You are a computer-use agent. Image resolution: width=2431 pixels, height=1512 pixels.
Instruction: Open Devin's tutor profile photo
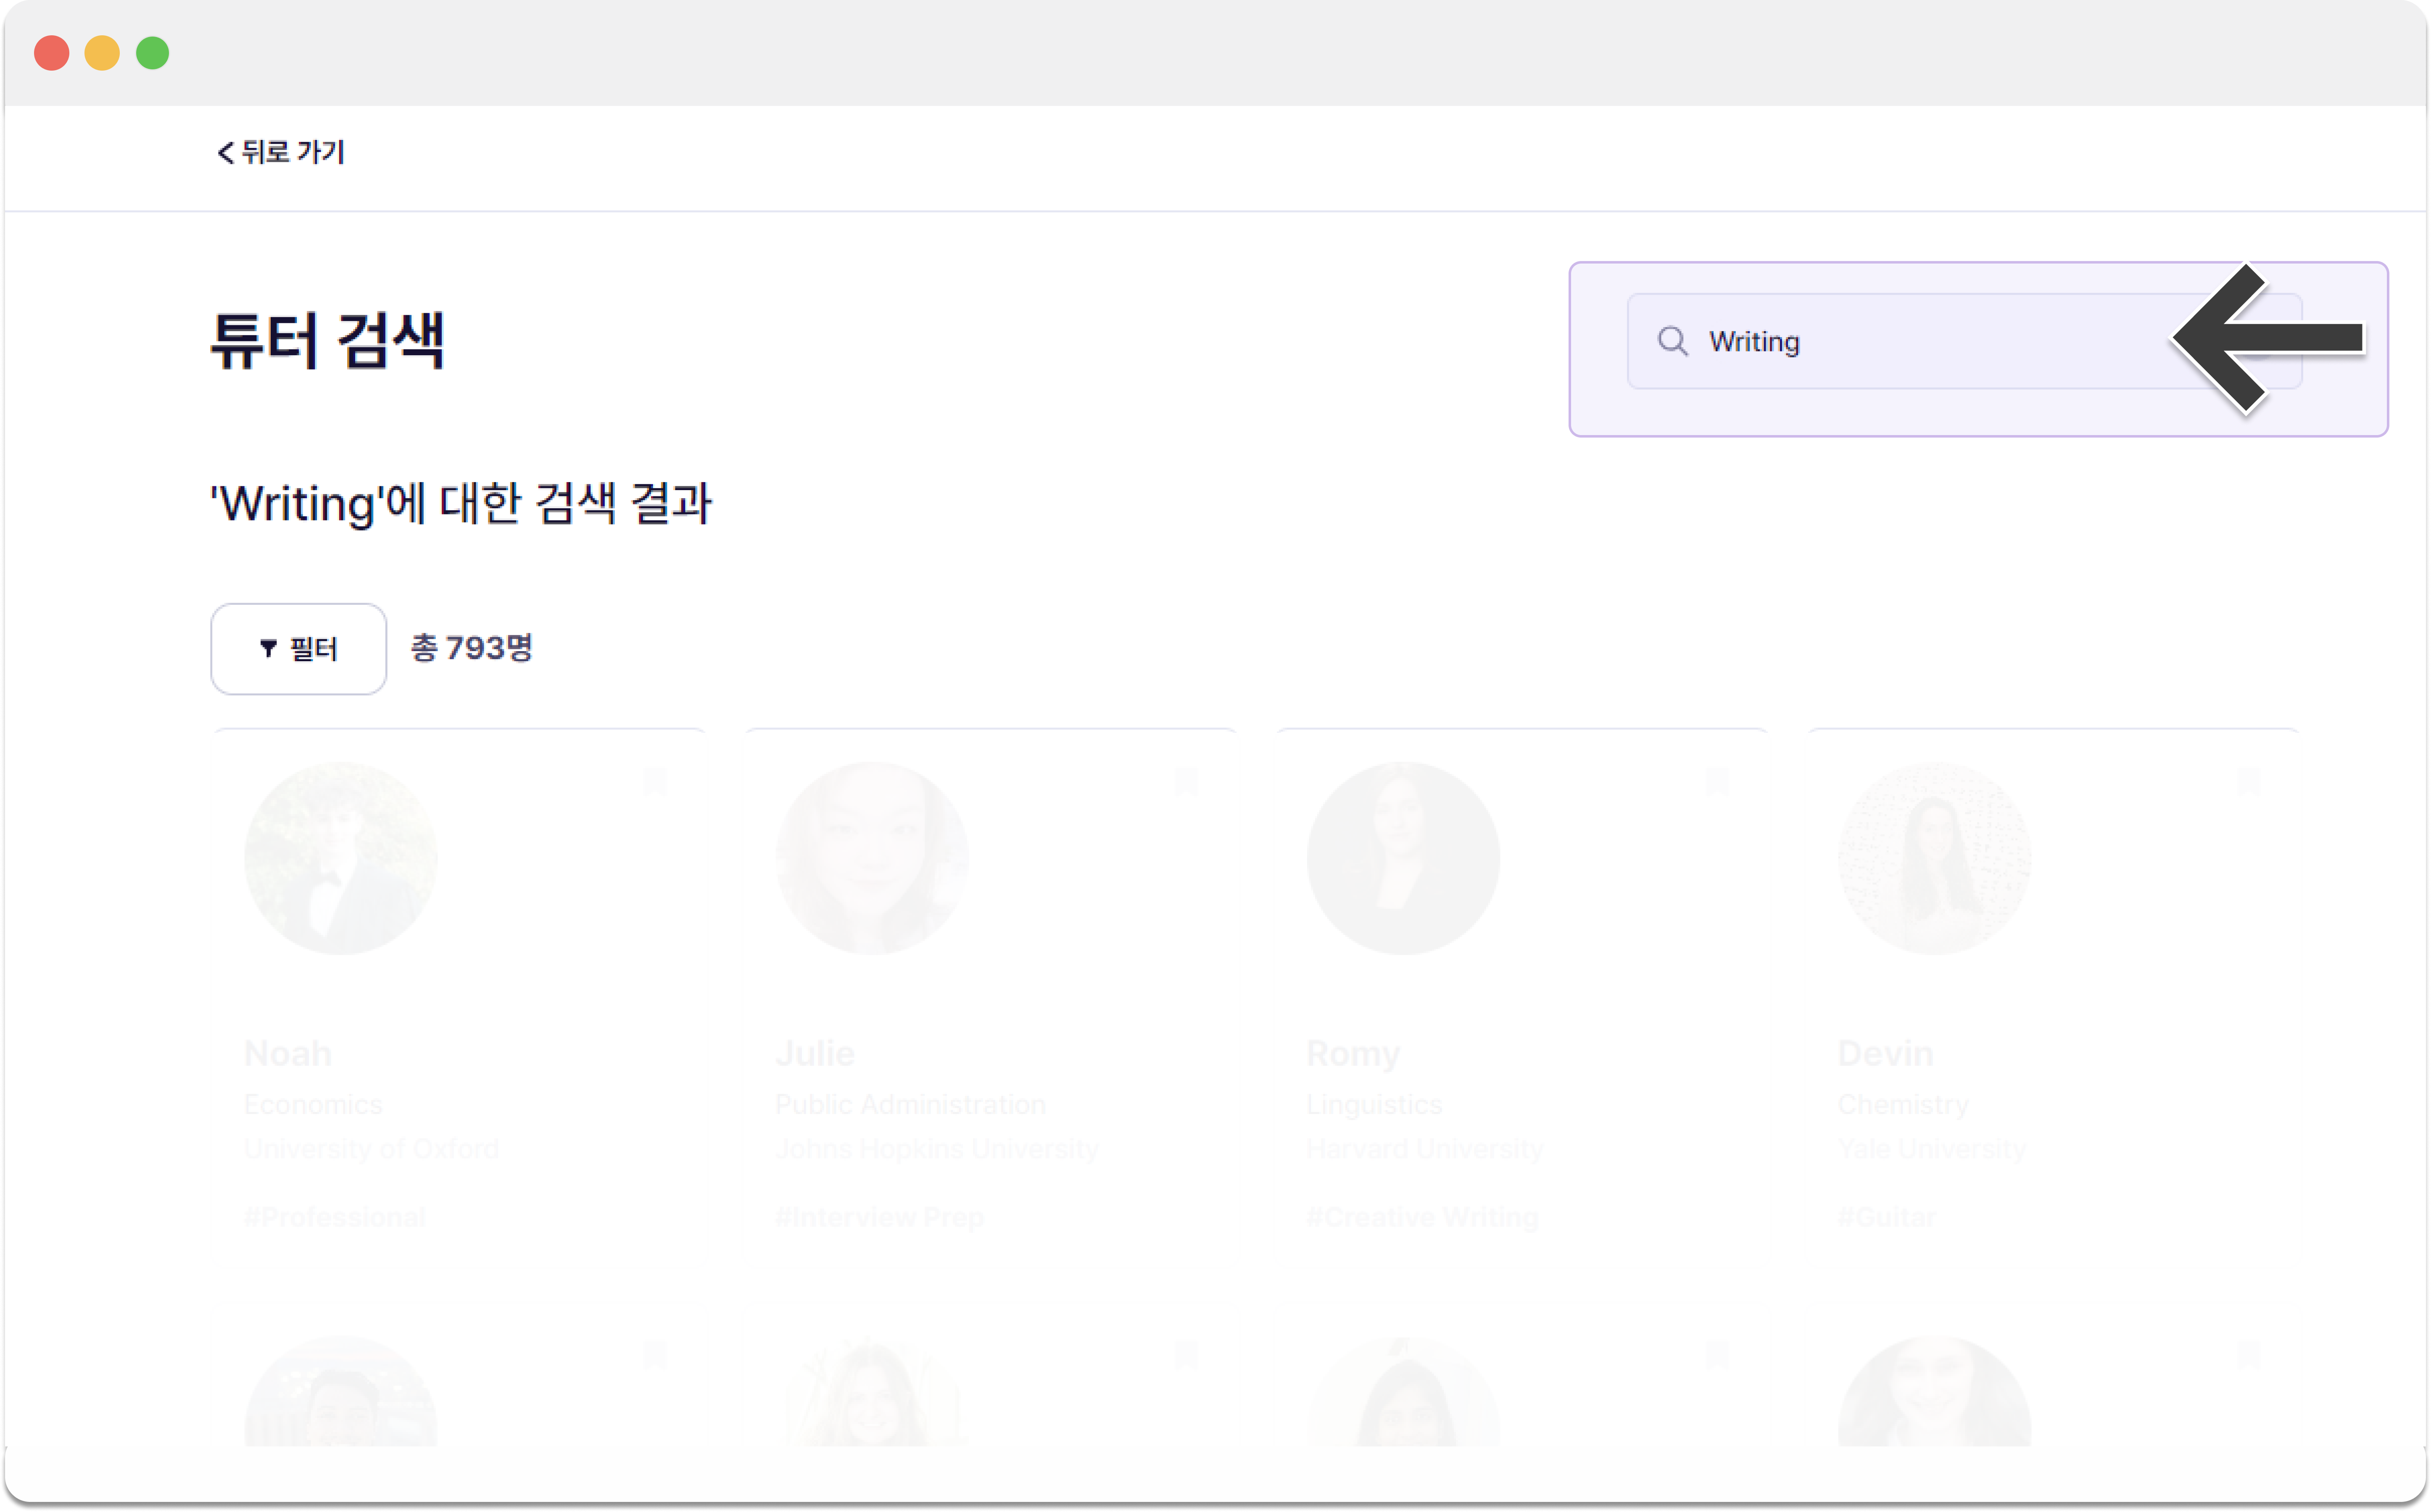(x=1934, y=858)
